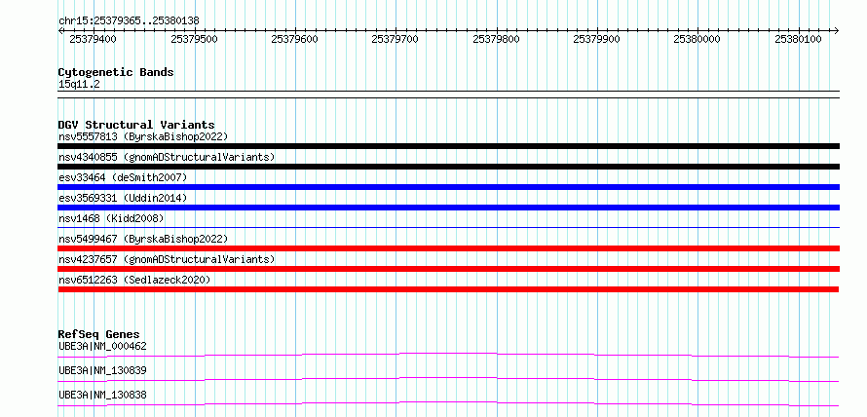The height and width of the screenshot is (417, 867).
Task: Click the thin blue line under nsv1468
Action: 448,227
